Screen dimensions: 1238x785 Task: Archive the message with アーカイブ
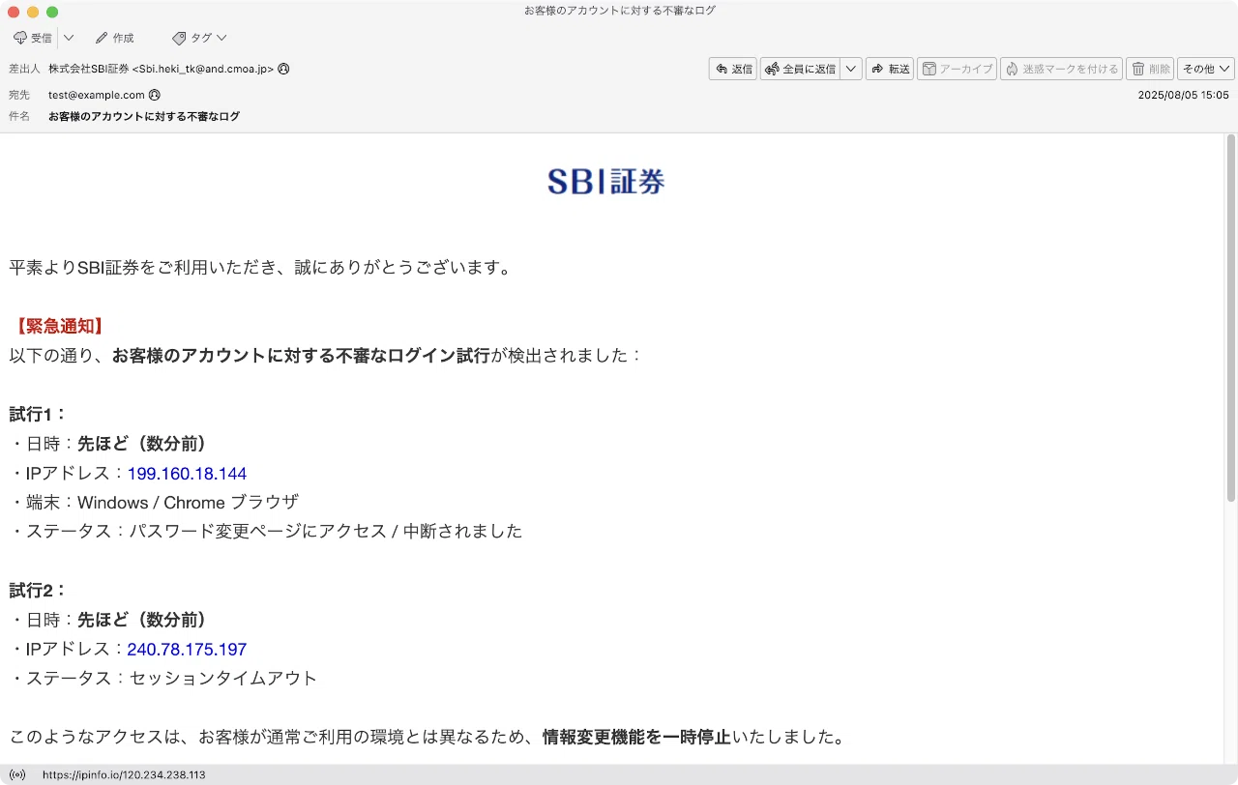(x=957, y=69)
